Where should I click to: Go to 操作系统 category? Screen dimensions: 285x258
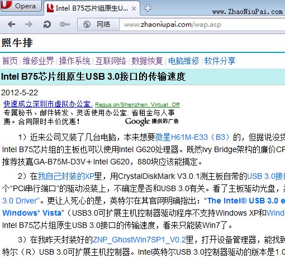click(x=74, y=61)
